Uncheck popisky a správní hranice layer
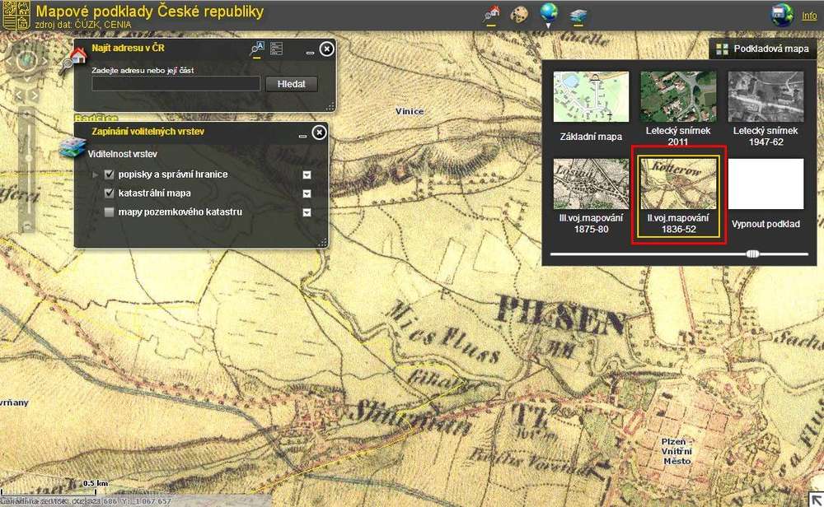824x507 pixels. (109, 174)
